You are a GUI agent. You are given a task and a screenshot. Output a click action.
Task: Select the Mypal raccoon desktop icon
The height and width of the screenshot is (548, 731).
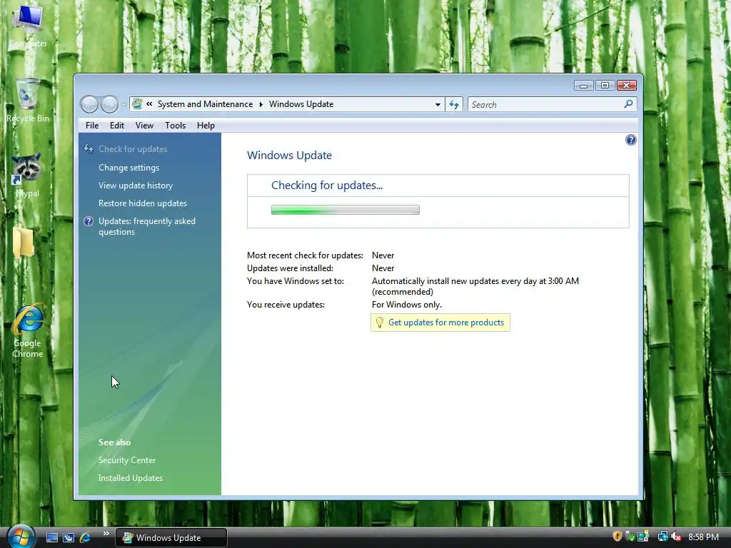[27, 175]
